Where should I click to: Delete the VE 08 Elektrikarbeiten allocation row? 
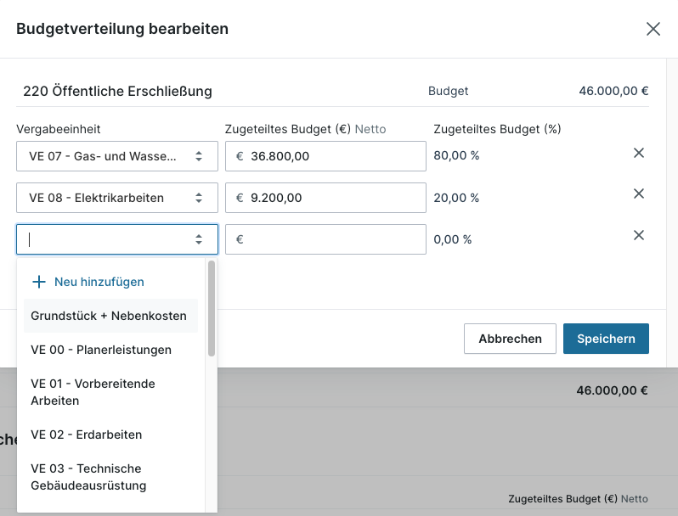[x=639, y=193]
